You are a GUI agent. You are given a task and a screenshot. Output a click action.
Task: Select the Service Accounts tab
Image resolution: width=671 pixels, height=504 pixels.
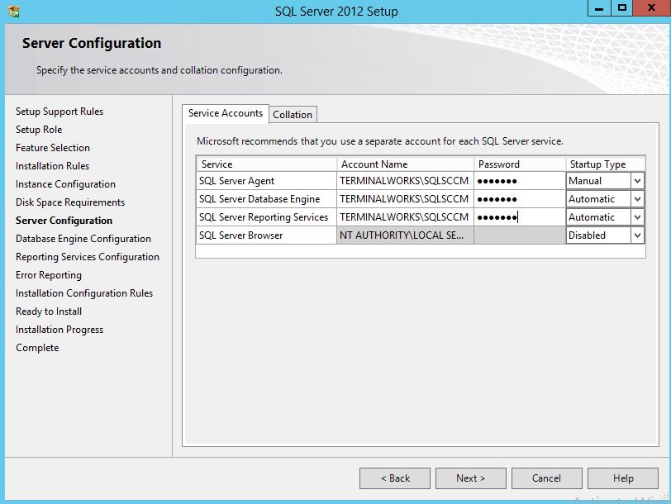click(x=226, y=113)
